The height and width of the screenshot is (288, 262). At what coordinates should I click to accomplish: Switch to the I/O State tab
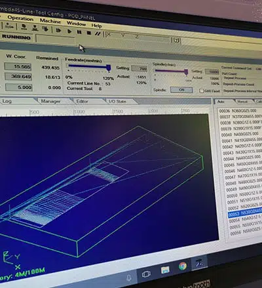coord(117,102)
